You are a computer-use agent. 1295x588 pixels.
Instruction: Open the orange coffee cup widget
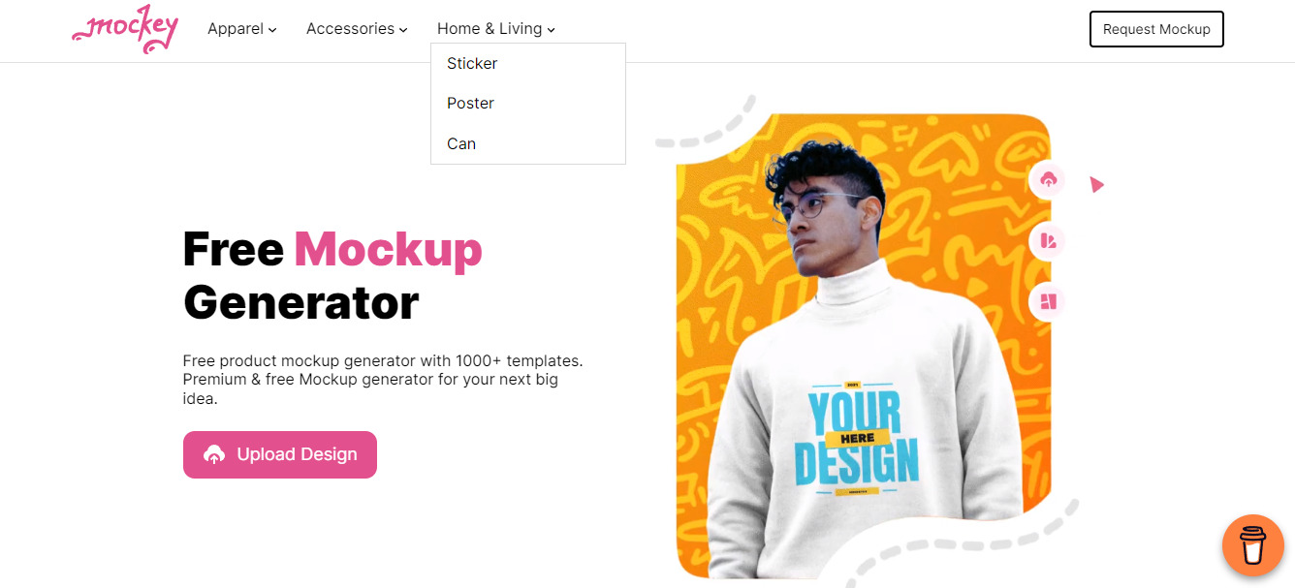pos(1253,545)
